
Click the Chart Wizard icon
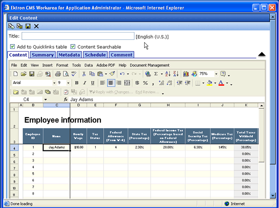click(186, 74)
